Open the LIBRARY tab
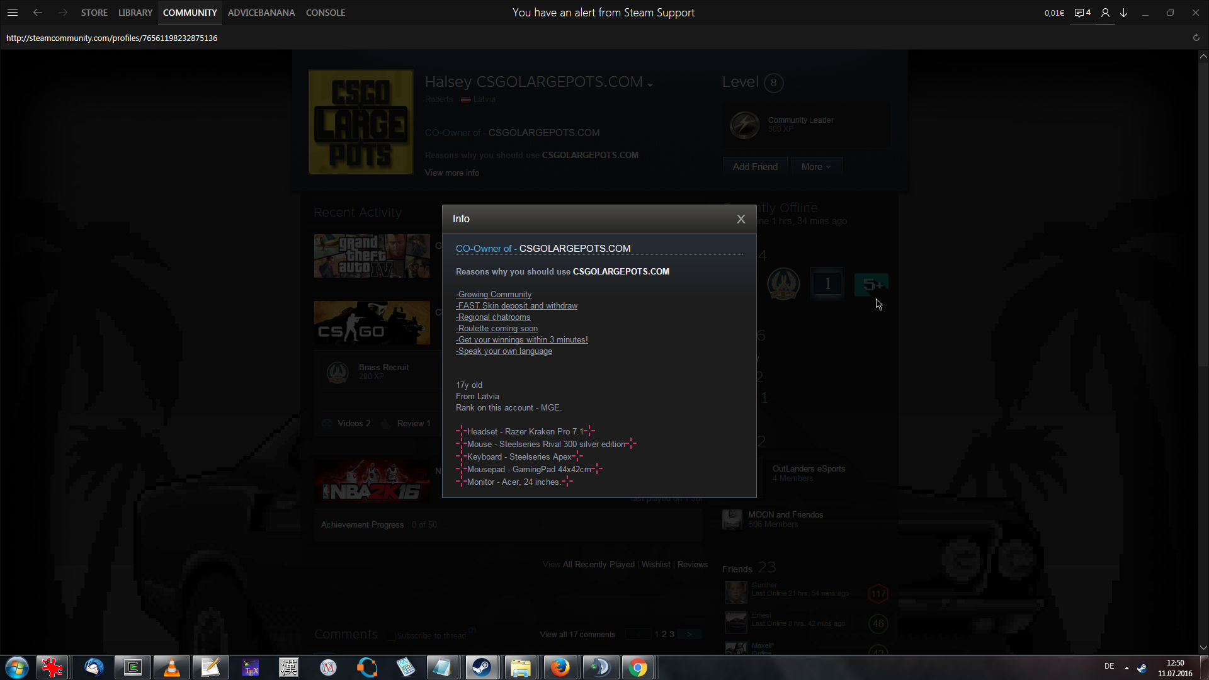1209x680 pixels. coord(135,13)
